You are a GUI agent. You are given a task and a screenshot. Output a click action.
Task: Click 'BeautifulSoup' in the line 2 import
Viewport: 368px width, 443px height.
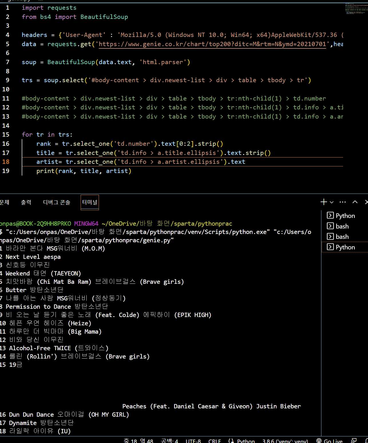click(x=104, y=17)
